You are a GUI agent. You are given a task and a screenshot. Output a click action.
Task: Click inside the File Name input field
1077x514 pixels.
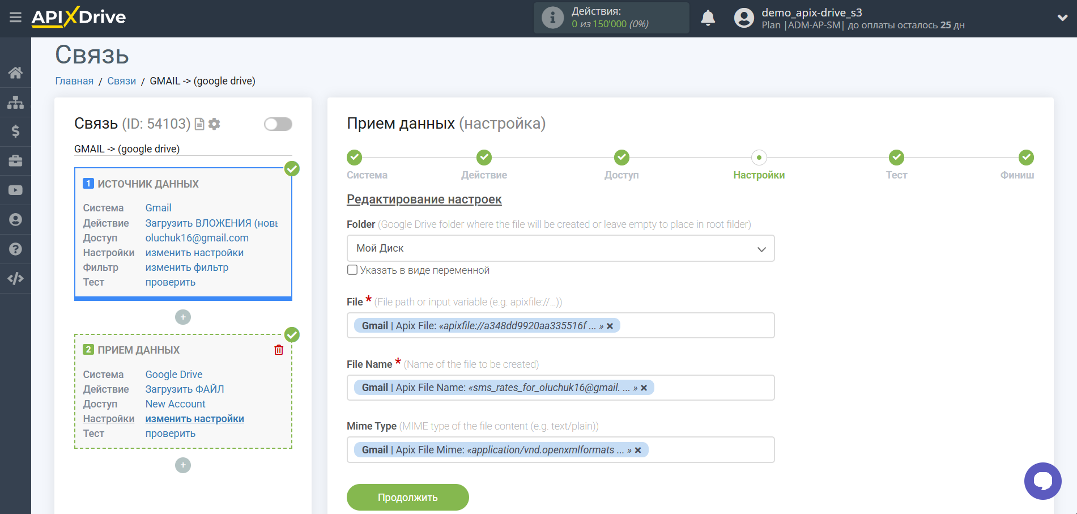pos(560,388)
